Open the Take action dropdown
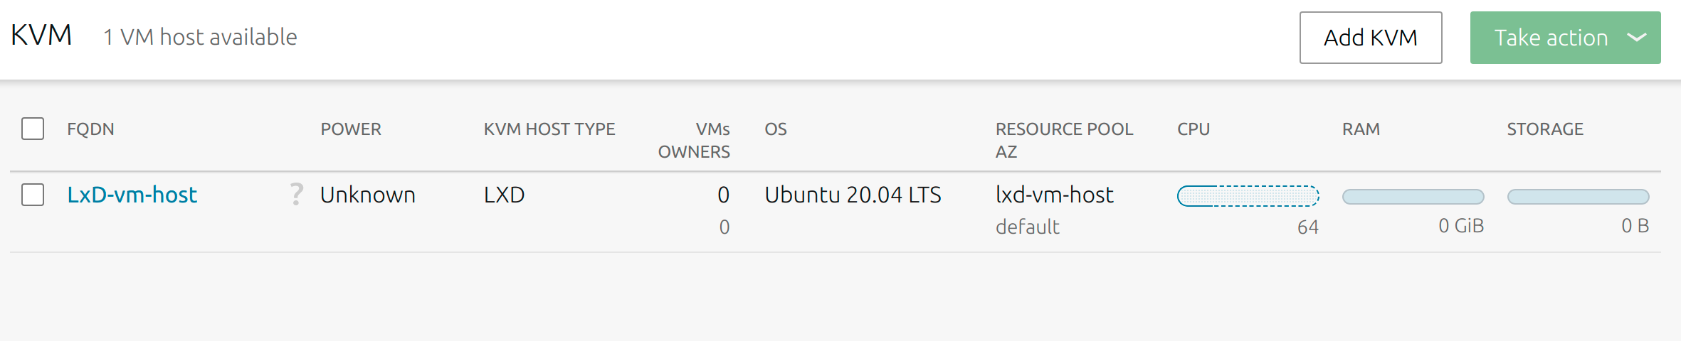 click(x=1550, y=38)
